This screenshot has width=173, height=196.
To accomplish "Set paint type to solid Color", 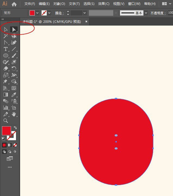I will pos(4,145).
